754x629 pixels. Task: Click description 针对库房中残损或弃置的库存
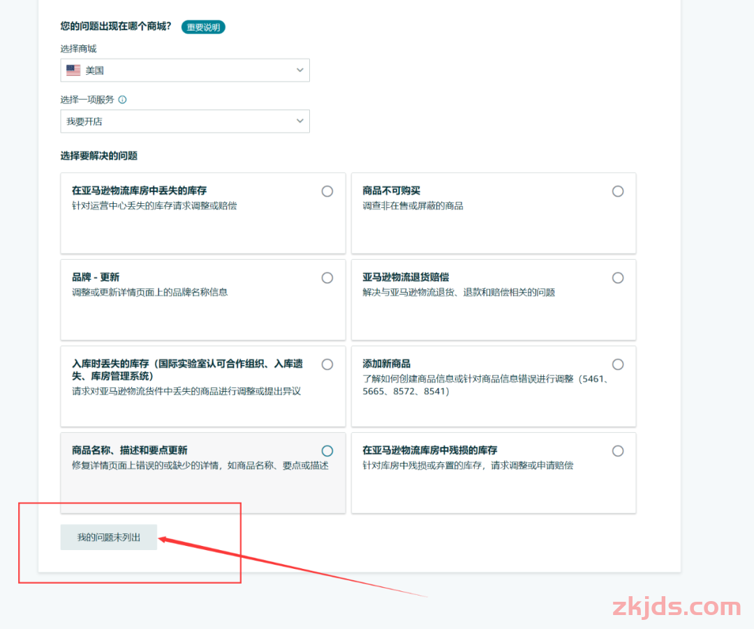468,466
